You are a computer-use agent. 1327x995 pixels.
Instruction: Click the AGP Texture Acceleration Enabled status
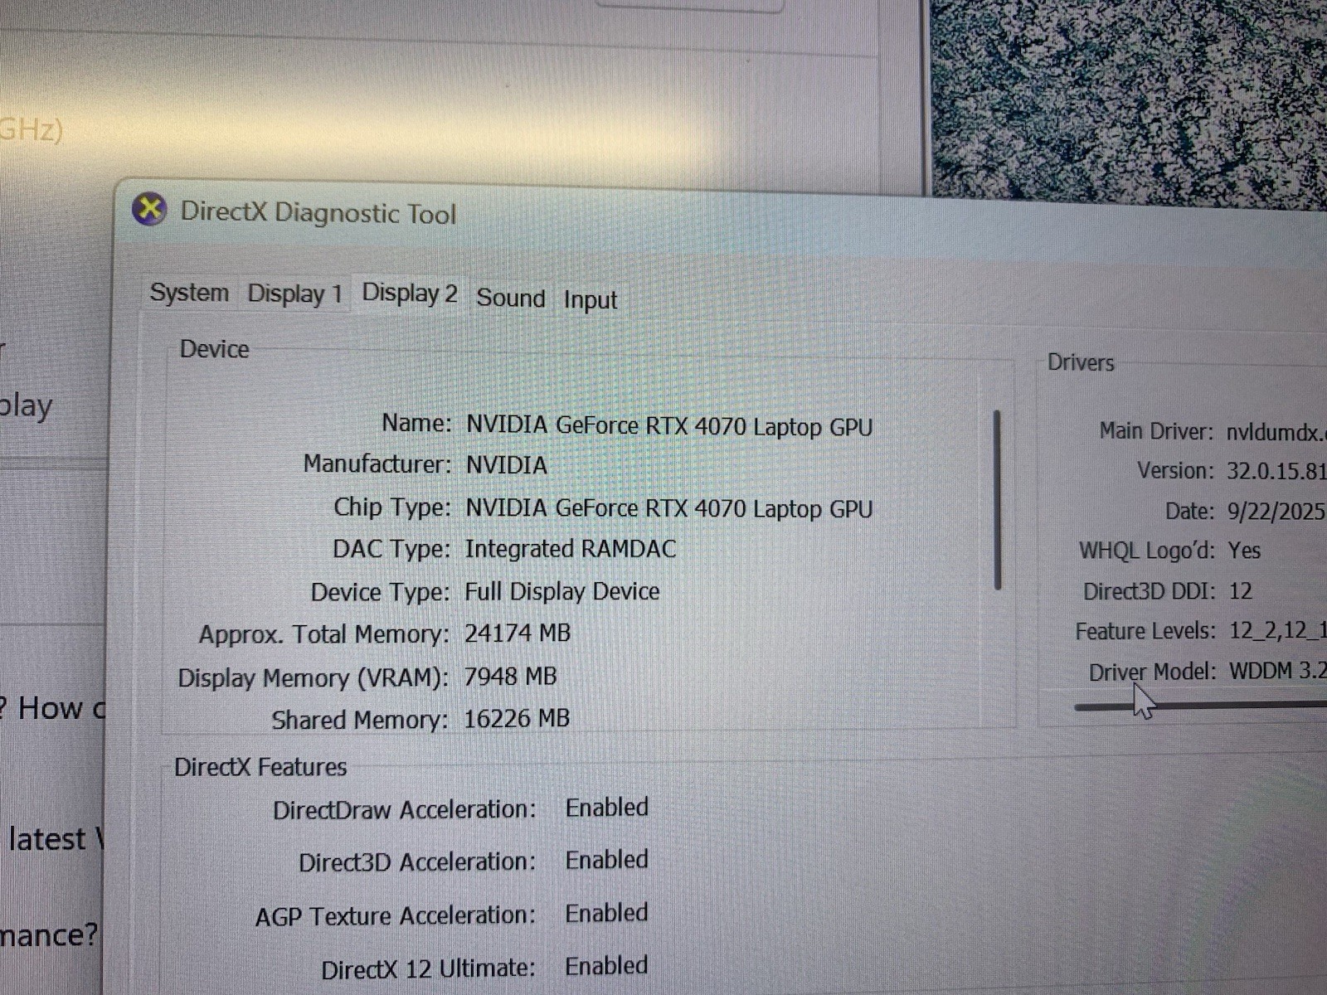pyautogui.click(x=607, y=913)
